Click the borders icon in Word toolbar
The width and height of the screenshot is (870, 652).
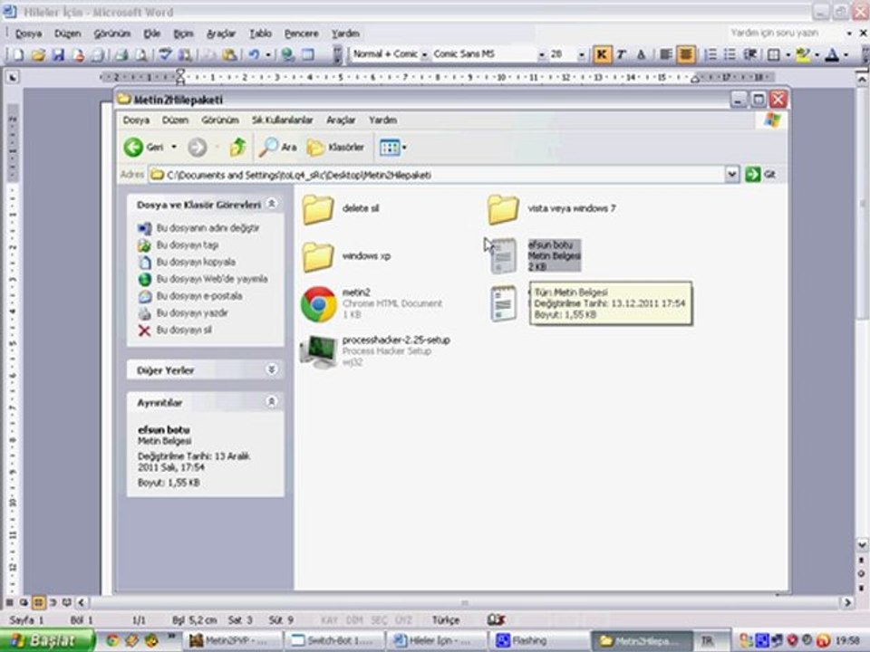pos(773,54)
